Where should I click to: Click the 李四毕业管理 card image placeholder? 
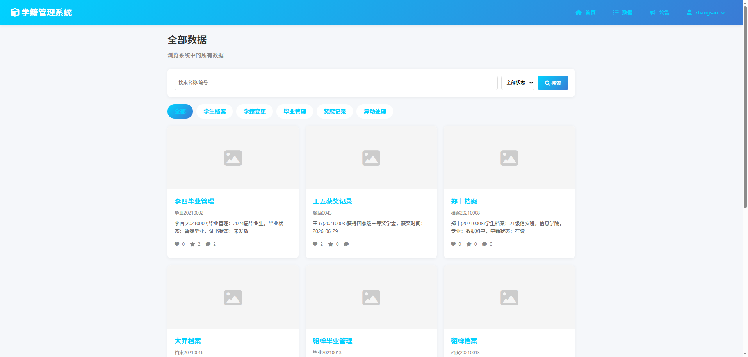(233, 157)
